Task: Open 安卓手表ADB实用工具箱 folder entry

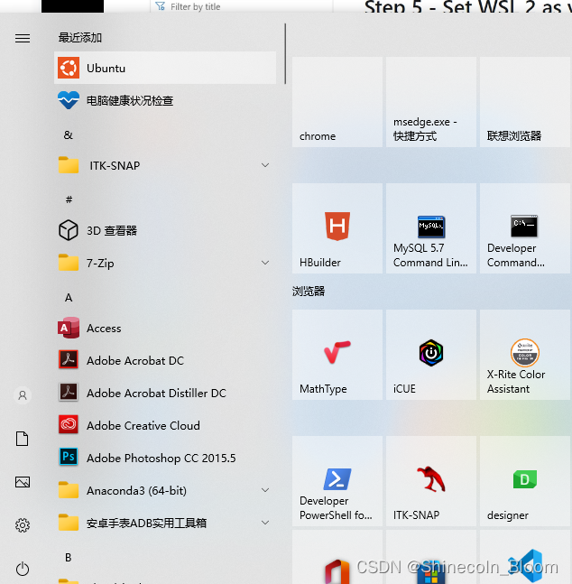Action: (x=165, y=523)
